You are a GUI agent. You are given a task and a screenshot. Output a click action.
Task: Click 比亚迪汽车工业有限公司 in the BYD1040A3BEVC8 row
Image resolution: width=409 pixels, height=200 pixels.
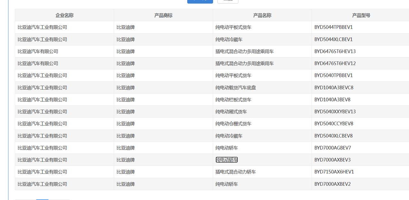[x=42, y=88]
